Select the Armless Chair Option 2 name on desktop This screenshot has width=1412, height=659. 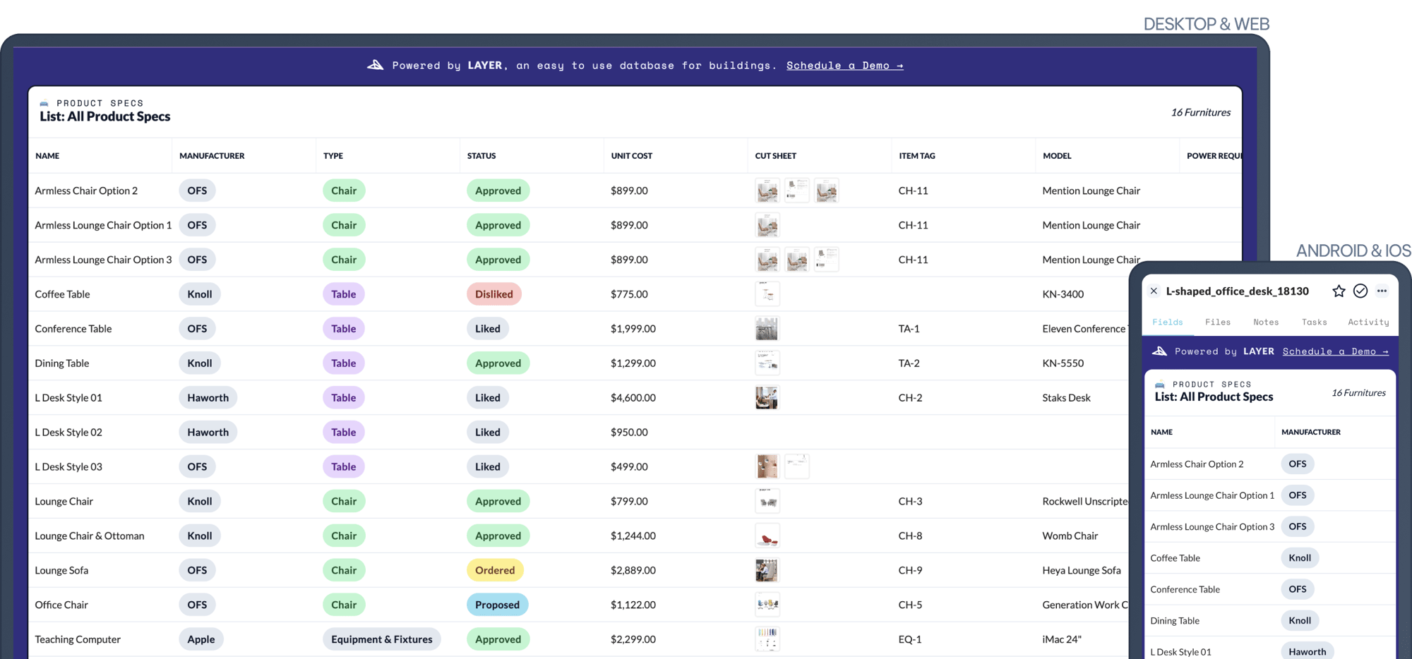click(86, 191)
